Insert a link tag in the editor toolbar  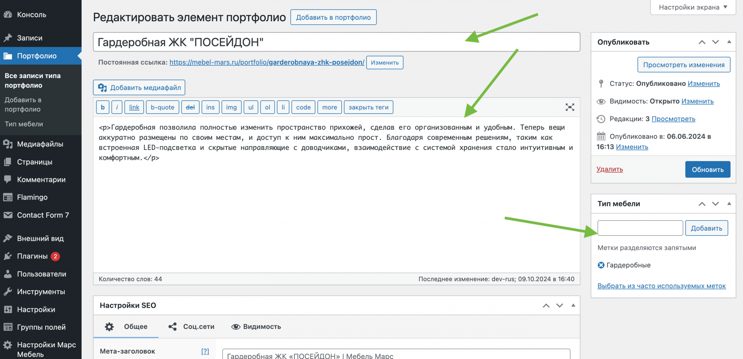[x=134, y=107]
